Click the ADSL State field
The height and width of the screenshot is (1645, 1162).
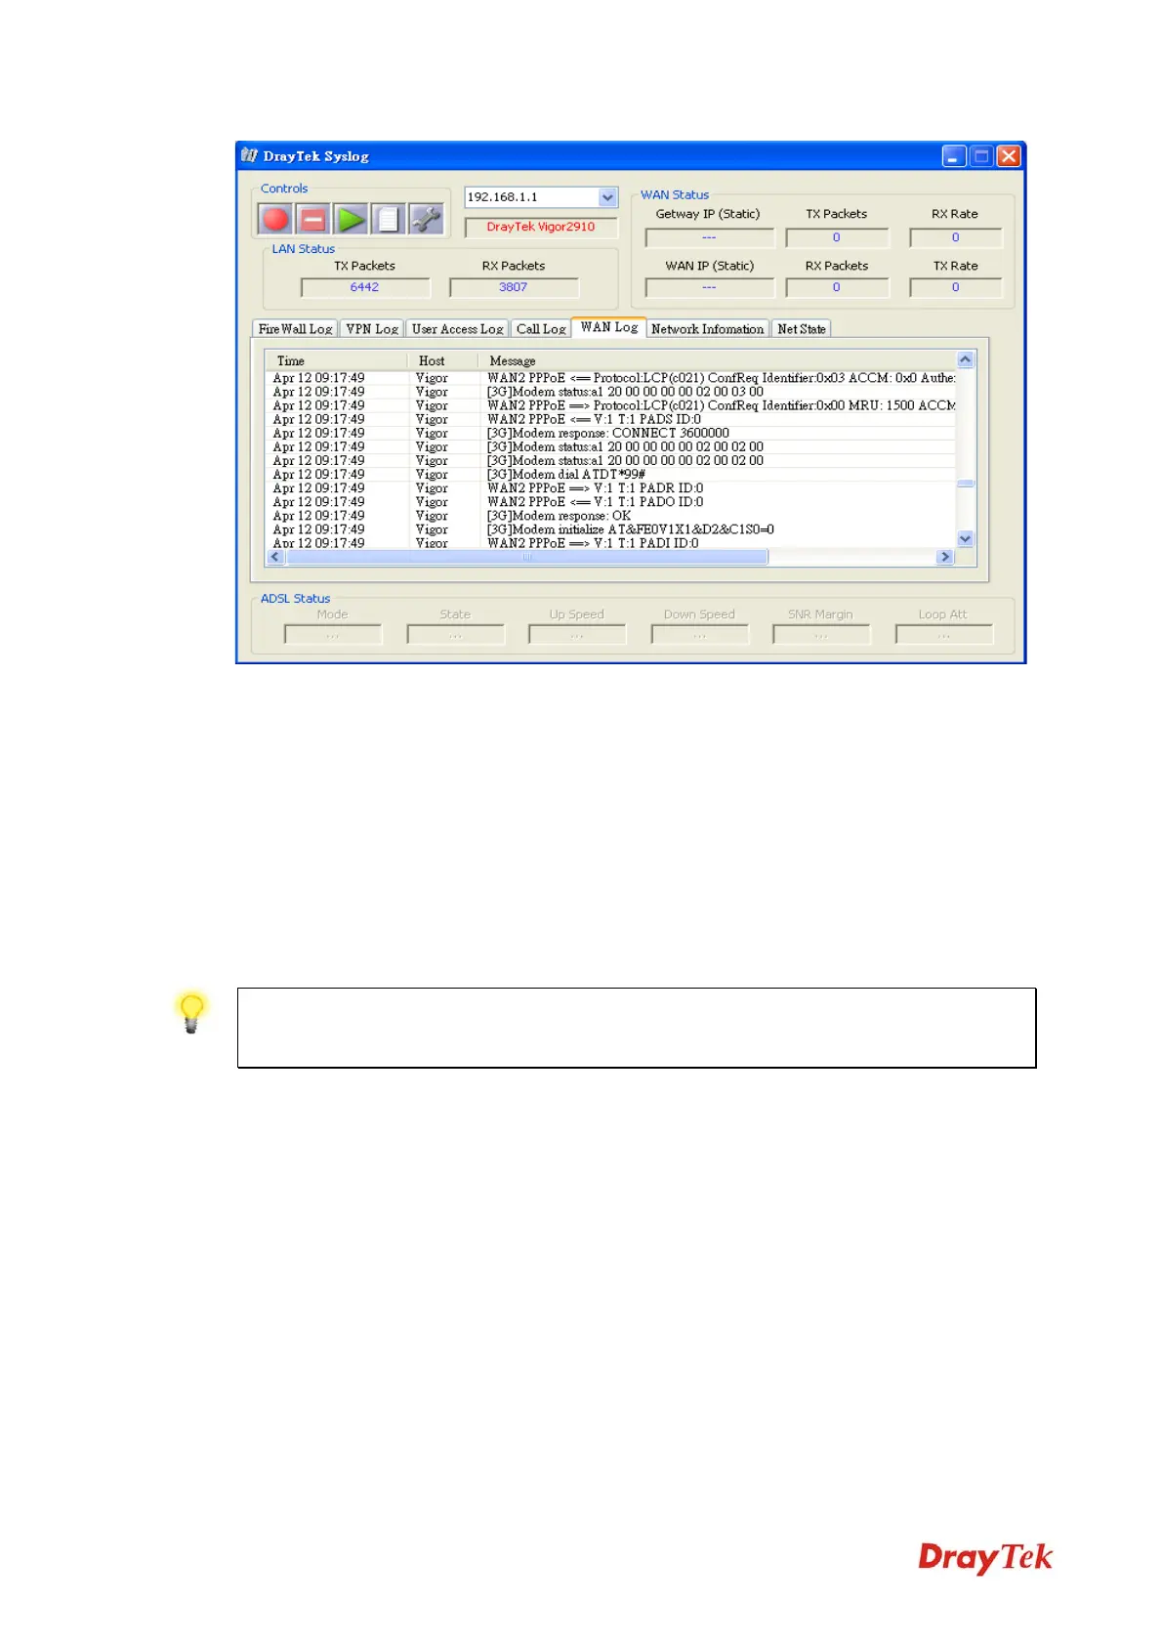tap(456, 635)
